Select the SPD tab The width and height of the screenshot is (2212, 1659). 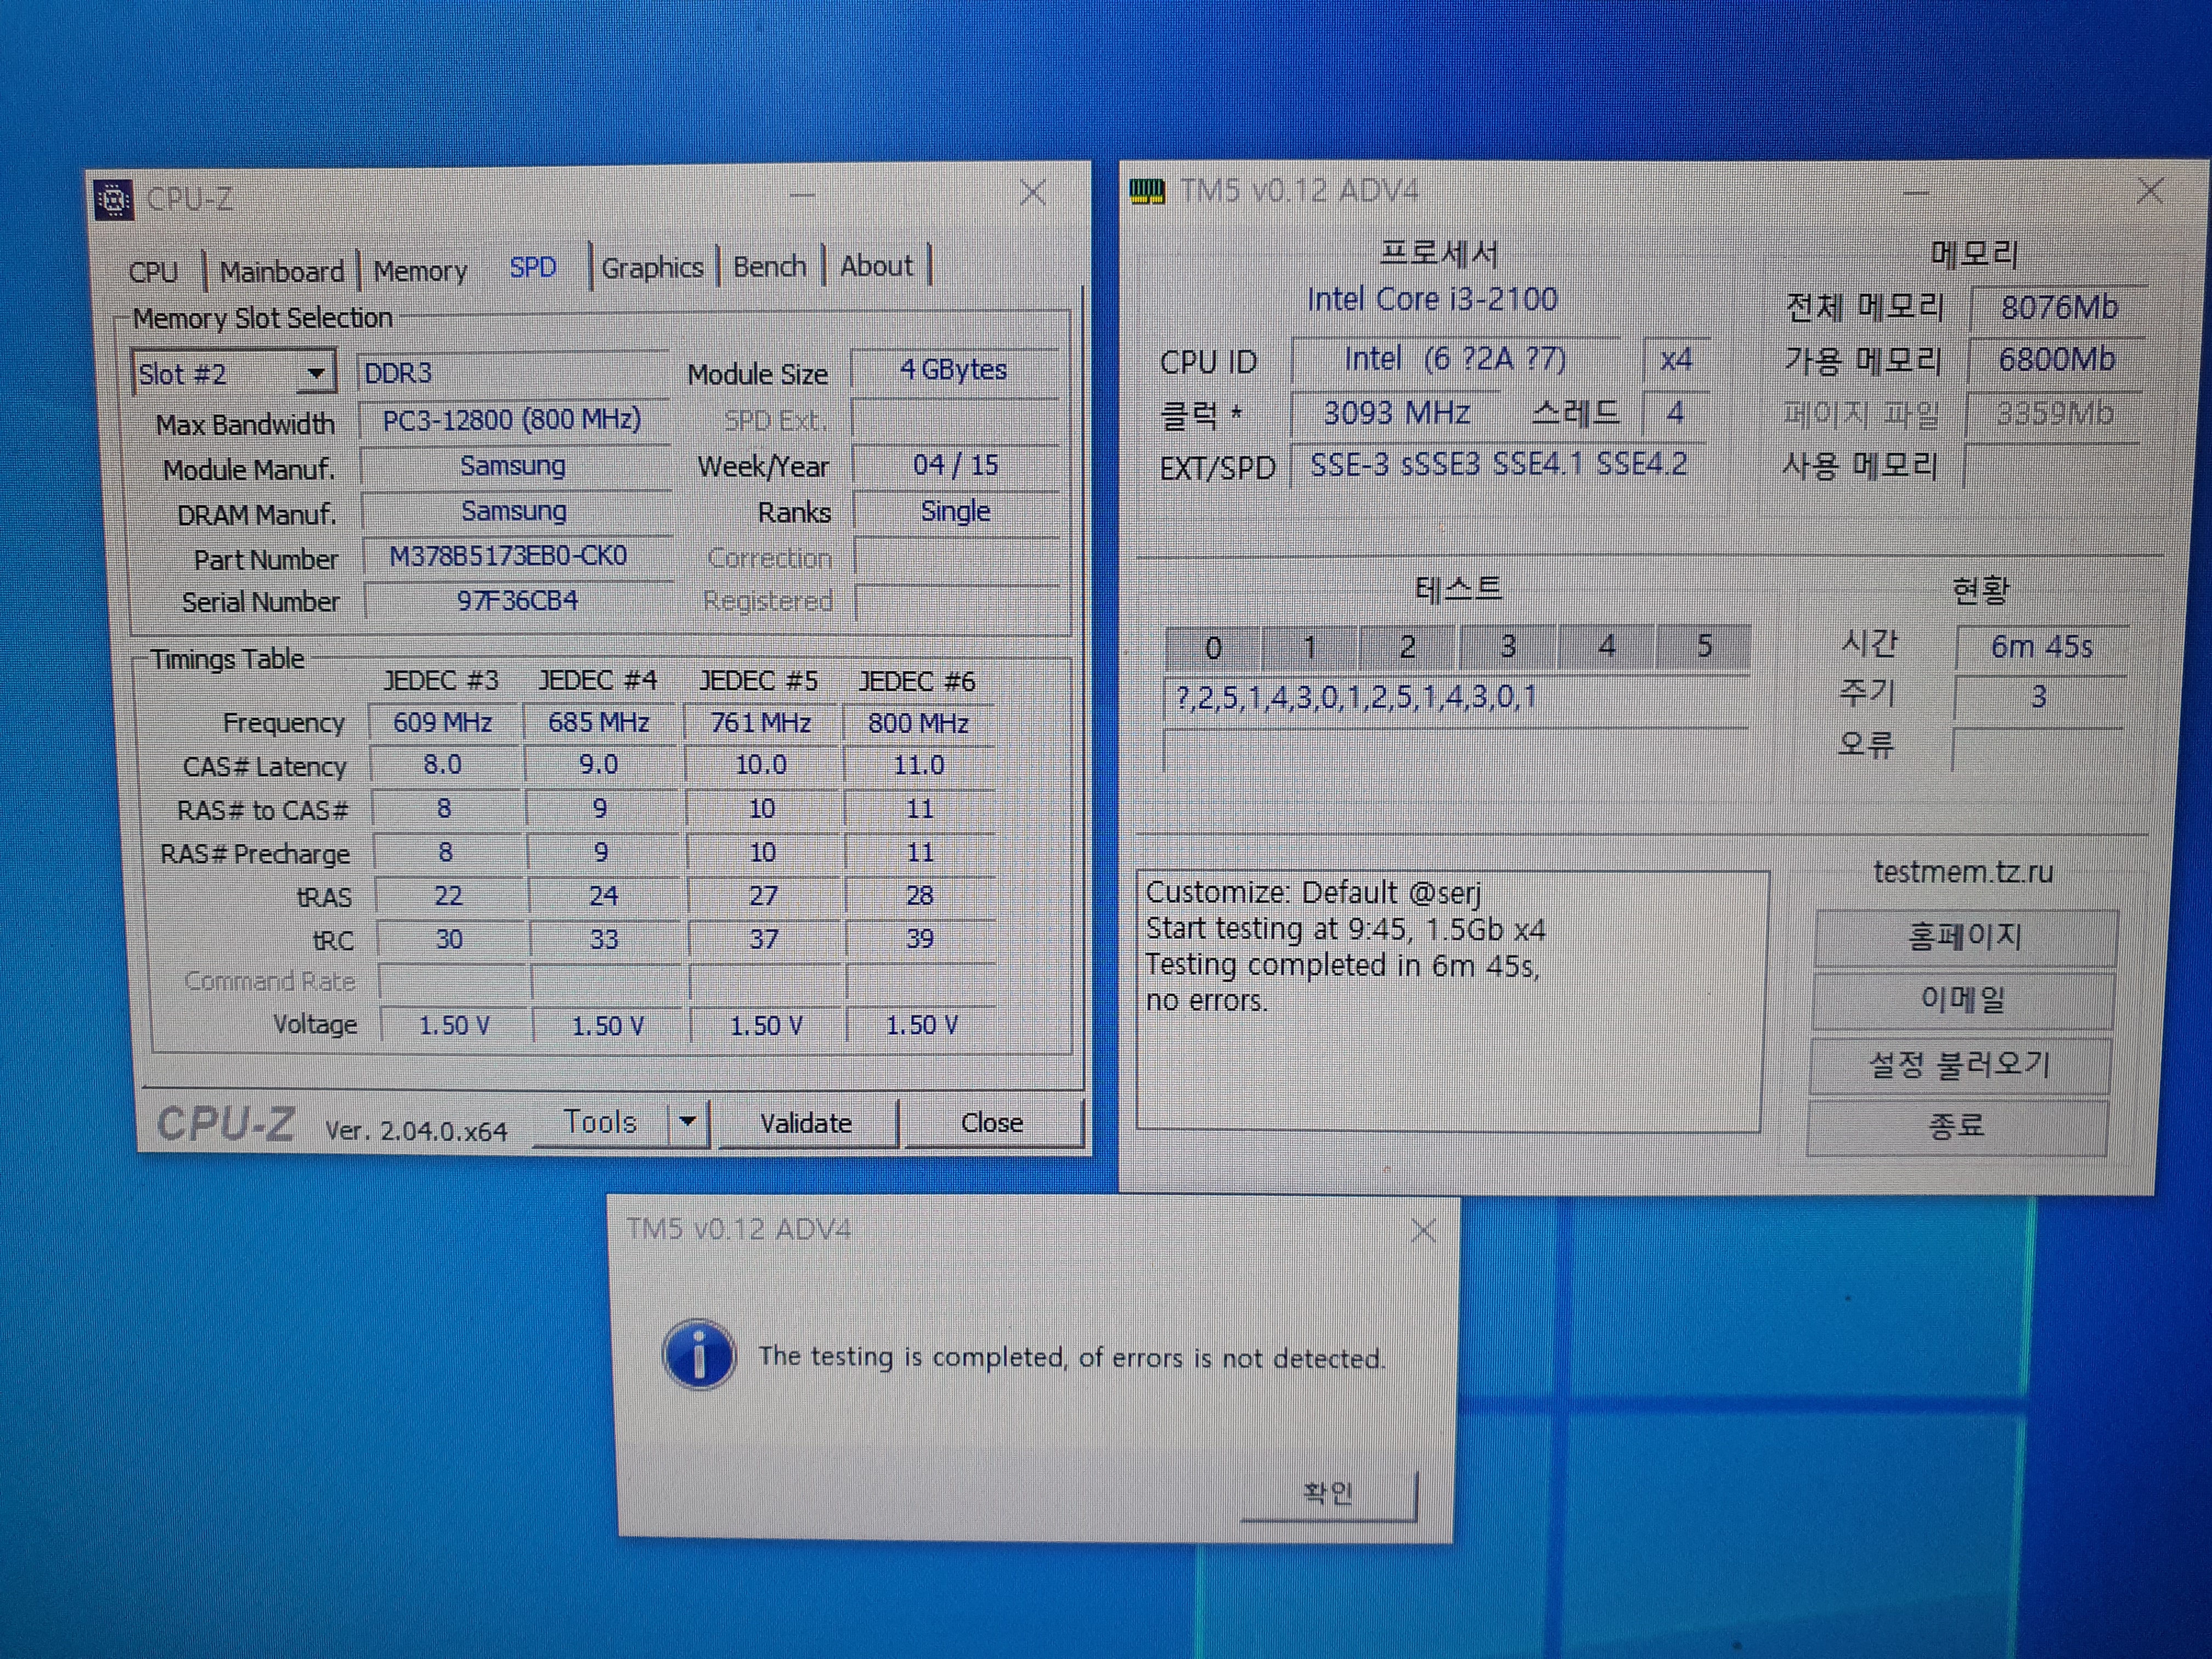pyautogui.click(x=533, y=268)
